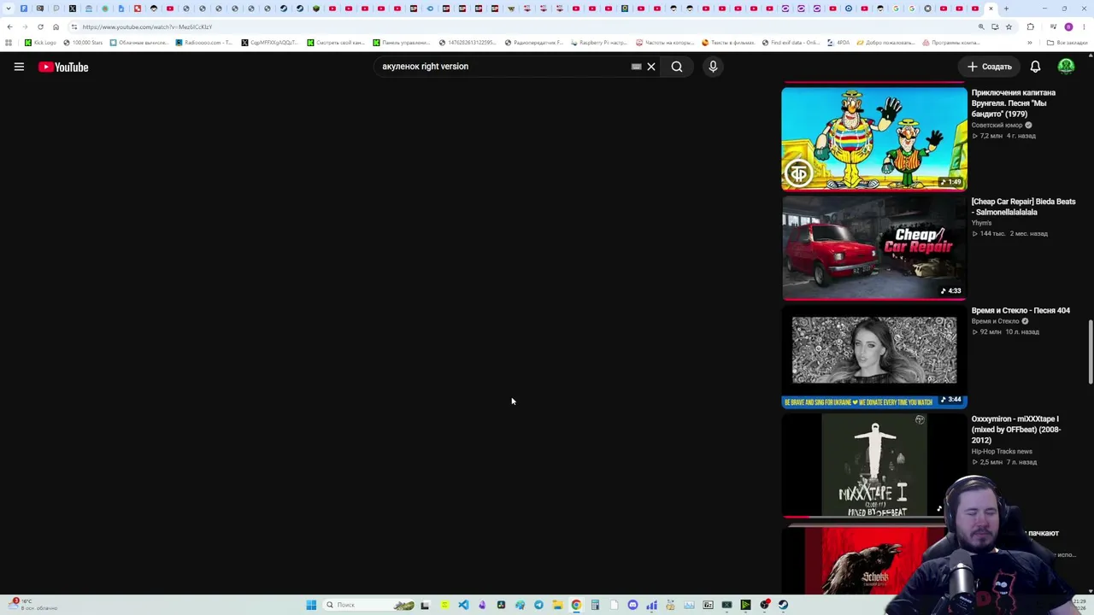Screen dimensions: 1094x615
Task: Reload the page with the refresh button
Action: click(40, 27)
